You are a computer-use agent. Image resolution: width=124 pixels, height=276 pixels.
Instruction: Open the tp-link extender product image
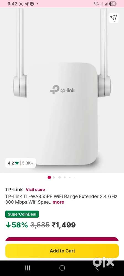coord(62,91)
